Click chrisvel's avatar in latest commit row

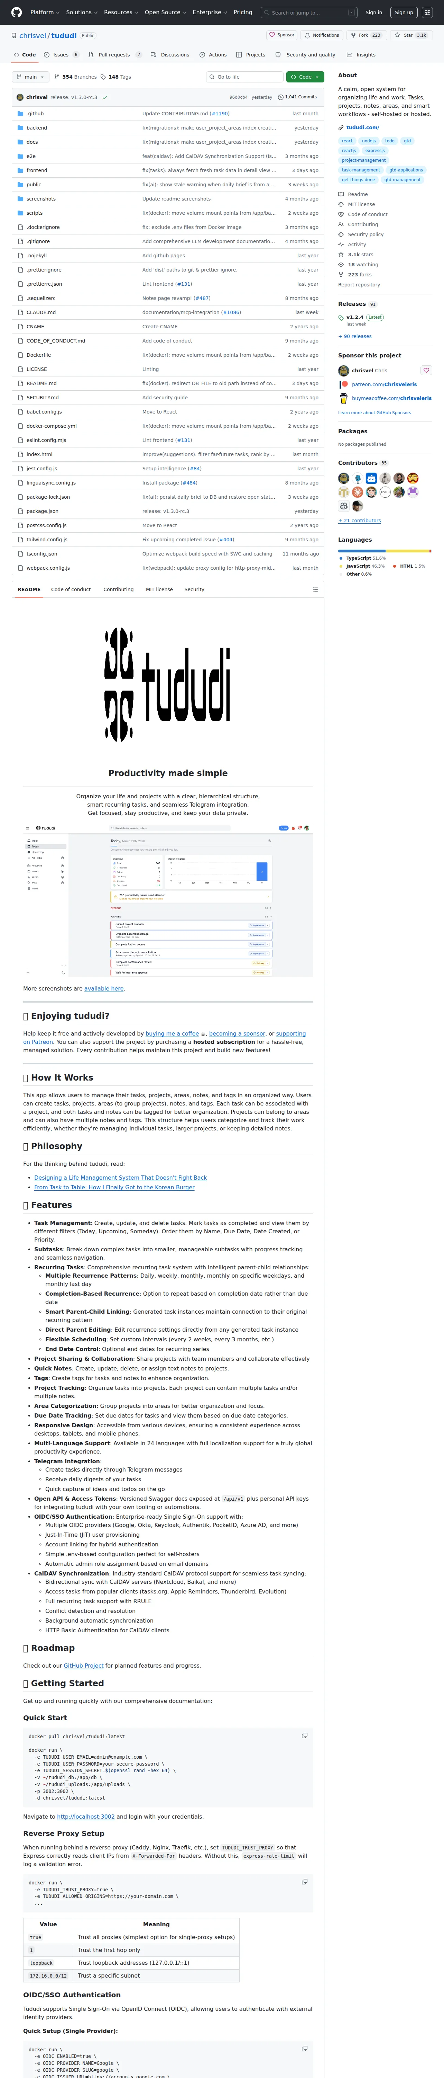pos(20,97)
